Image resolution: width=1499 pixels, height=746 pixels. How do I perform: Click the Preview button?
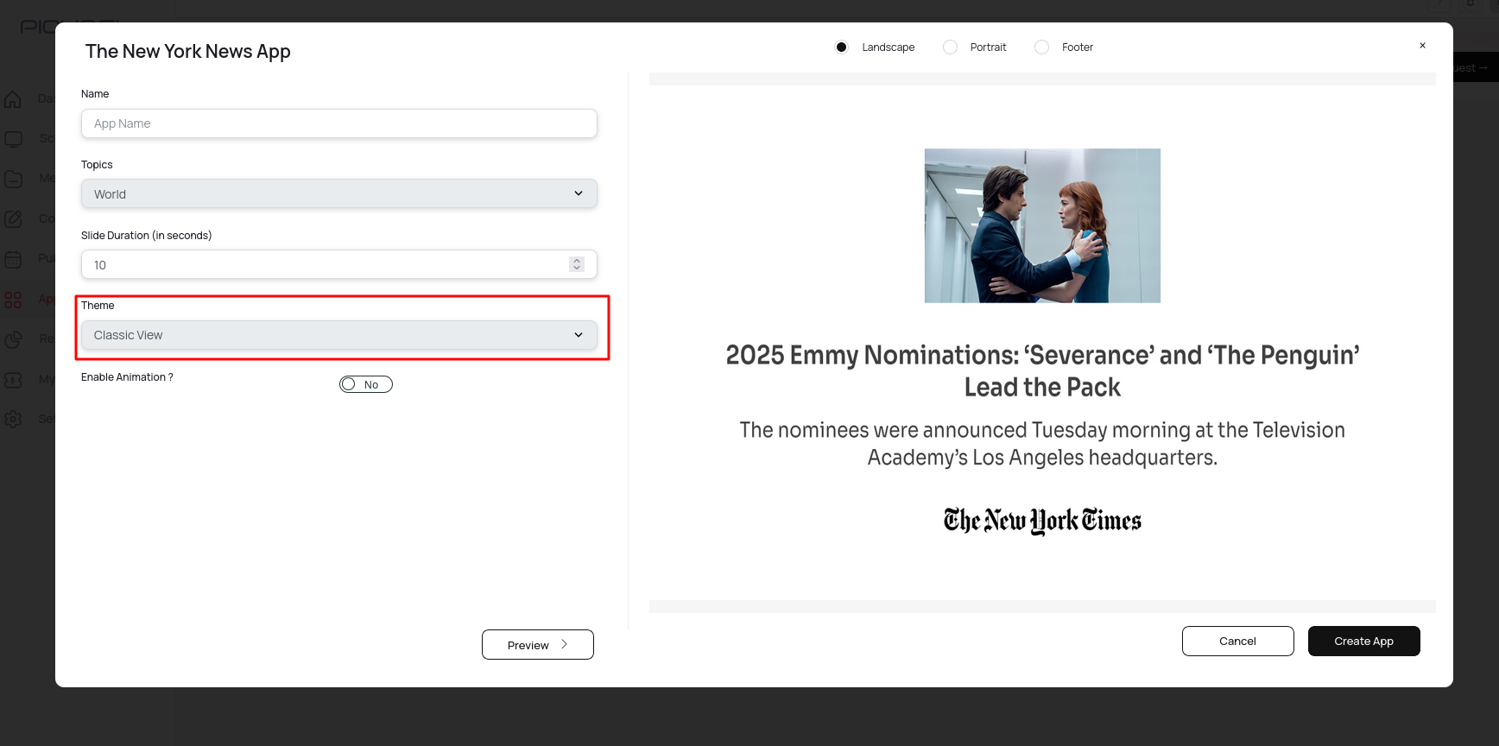coord(537,645)
